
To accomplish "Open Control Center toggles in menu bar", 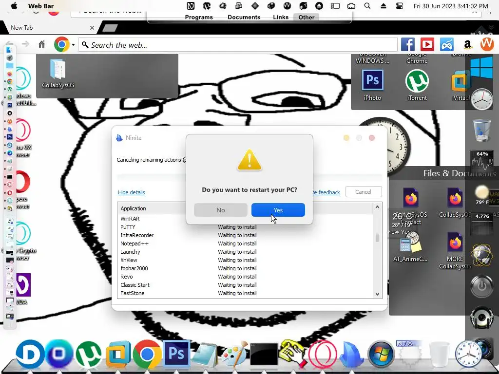I will pyautogui.click(x=400, y=6).
